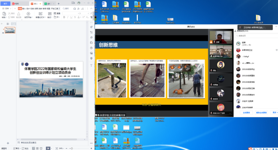This screenshot has width=278, height=150.
Task: Click the Italic formatting icon
Action: pyautogui.click(x=68, y=17)
